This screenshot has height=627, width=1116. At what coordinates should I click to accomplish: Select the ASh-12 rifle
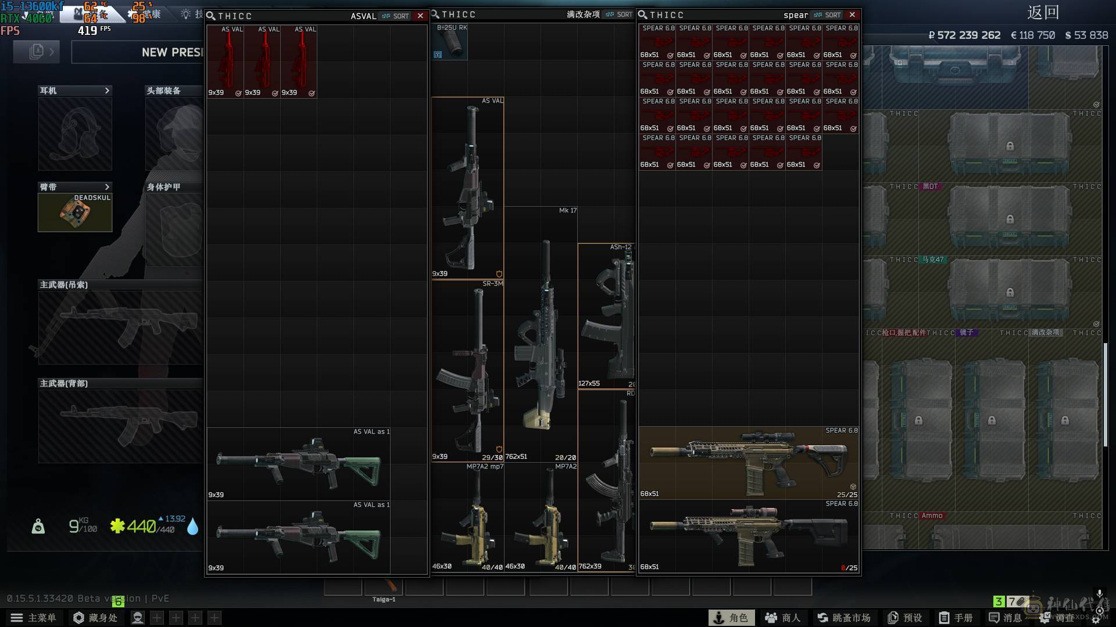click(x=606, y=316)
